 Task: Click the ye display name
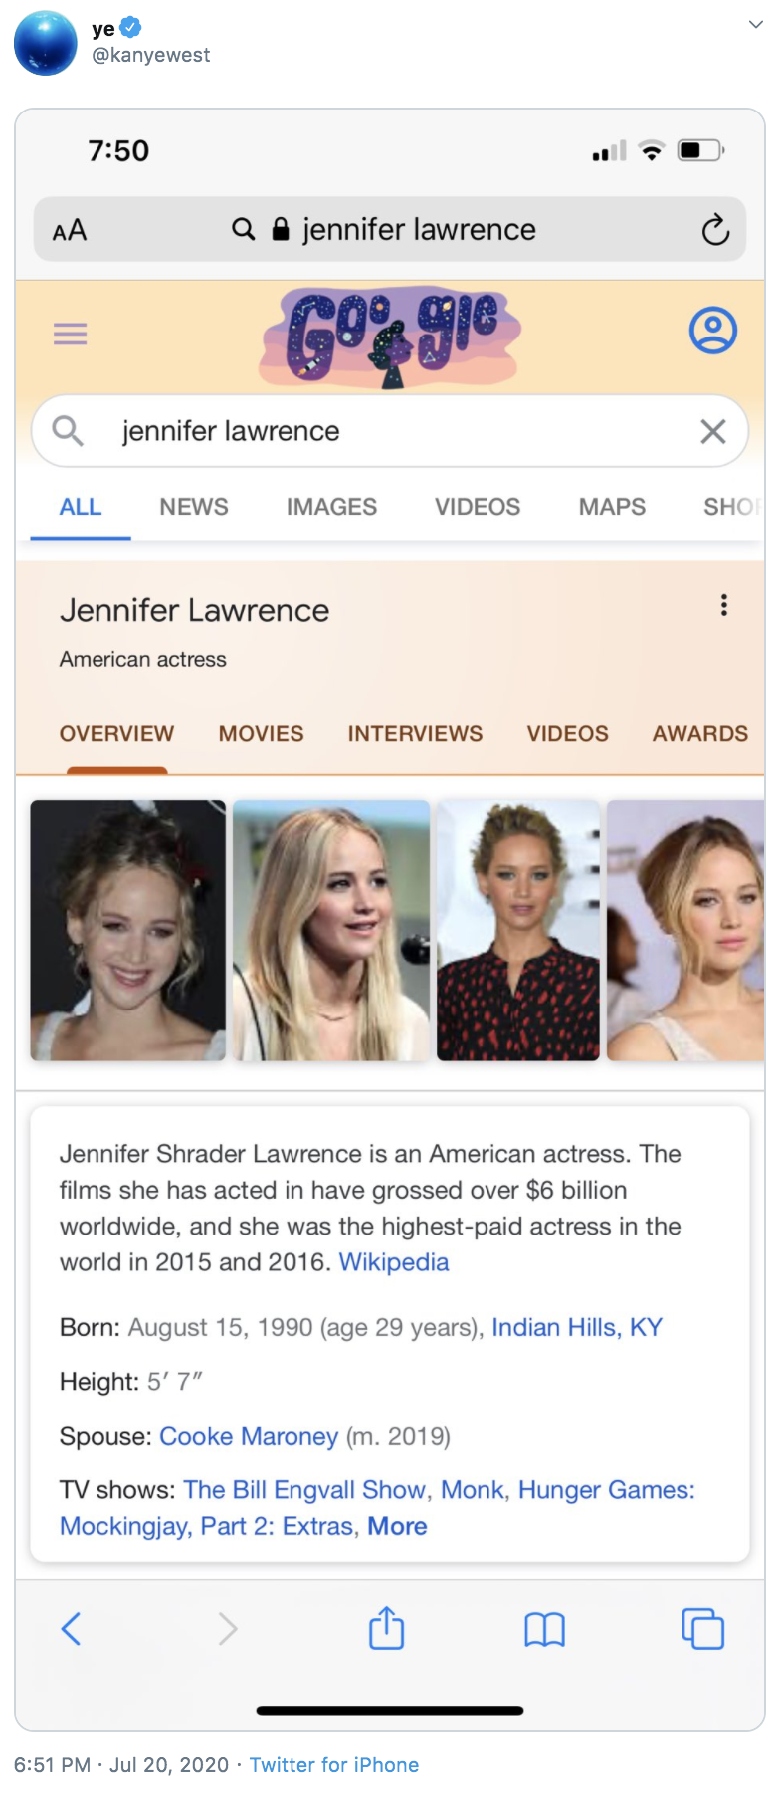103,29
